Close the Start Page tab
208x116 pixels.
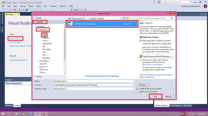tap(19, 14)
